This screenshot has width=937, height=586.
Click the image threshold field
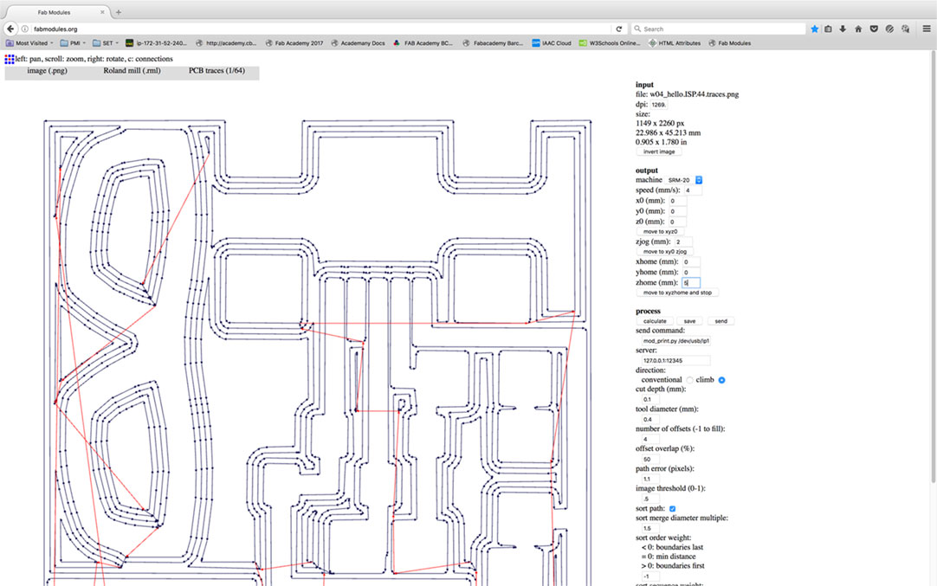tap(650, 499)
